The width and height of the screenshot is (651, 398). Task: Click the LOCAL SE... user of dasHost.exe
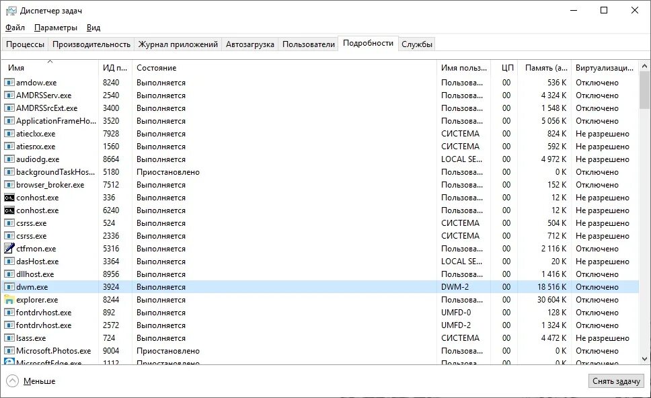(461, 262)
